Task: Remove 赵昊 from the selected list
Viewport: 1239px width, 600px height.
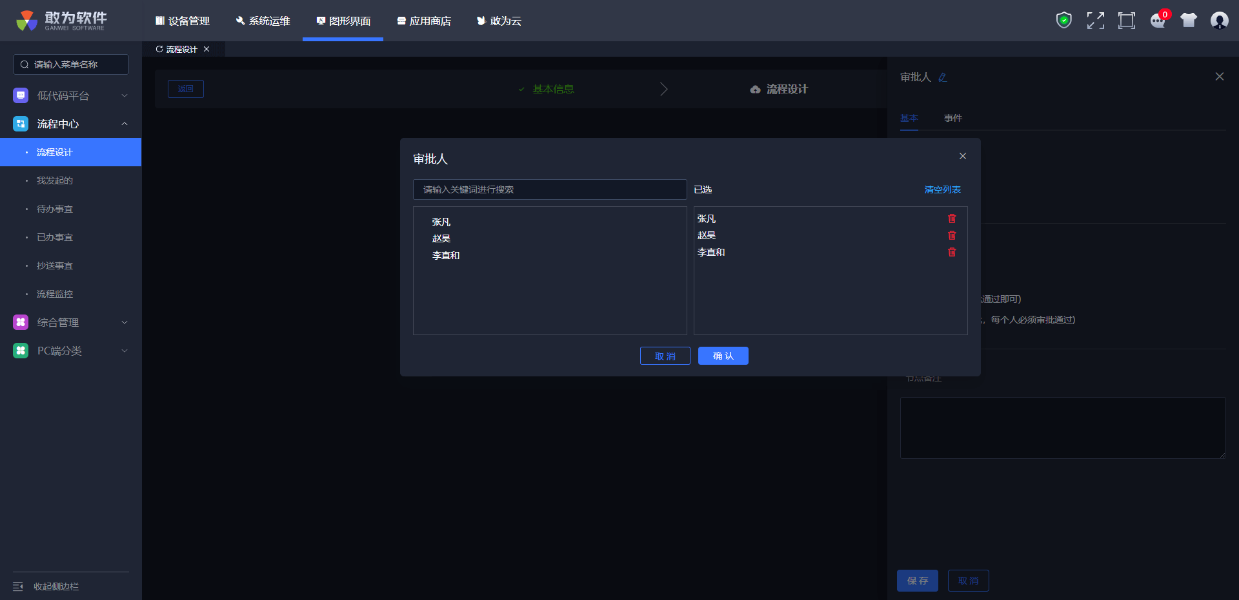Action: (x=952, y=235)
